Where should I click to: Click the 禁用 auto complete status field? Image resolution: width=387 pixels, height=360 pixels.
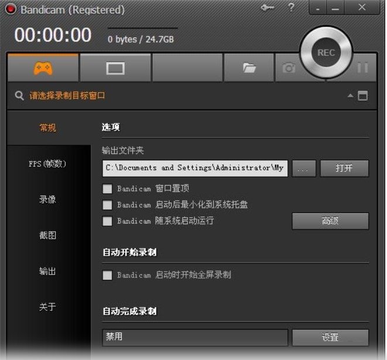[195, 337]
